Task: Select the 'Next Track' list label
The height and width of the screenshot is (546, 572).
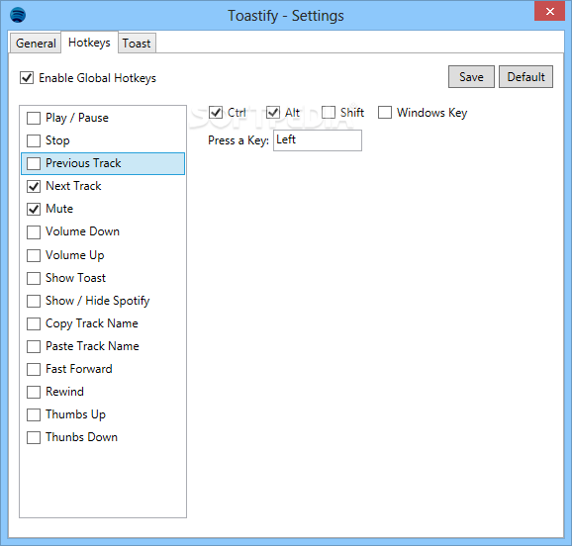Action: 73,186
